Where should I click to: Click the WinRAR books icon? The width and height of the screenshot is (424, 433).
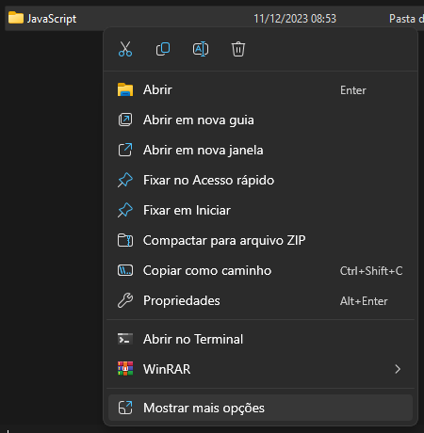pos(125,369)
